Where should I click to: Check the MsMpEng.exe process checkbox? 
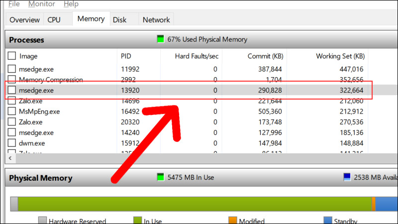tap(12, 112)
